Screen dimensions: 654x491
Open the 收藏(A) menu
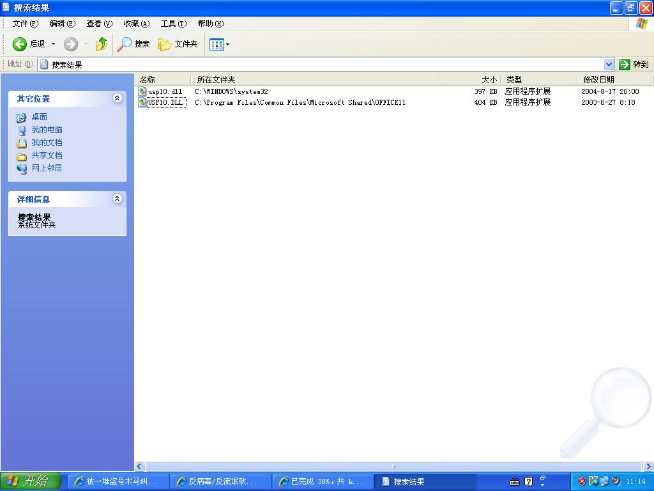[137, 24]
